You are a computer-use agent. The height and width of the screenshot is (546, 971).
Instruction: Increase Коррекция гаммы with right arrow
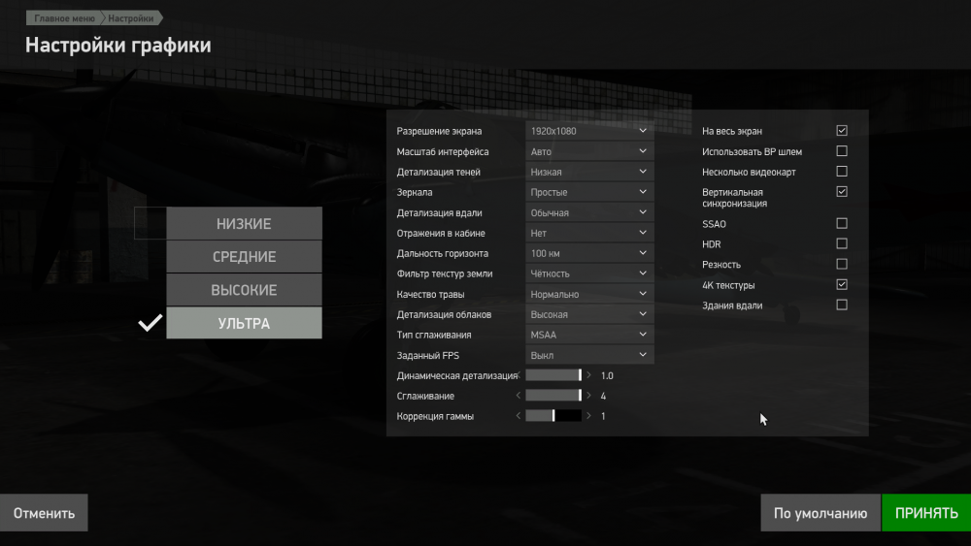588,416
